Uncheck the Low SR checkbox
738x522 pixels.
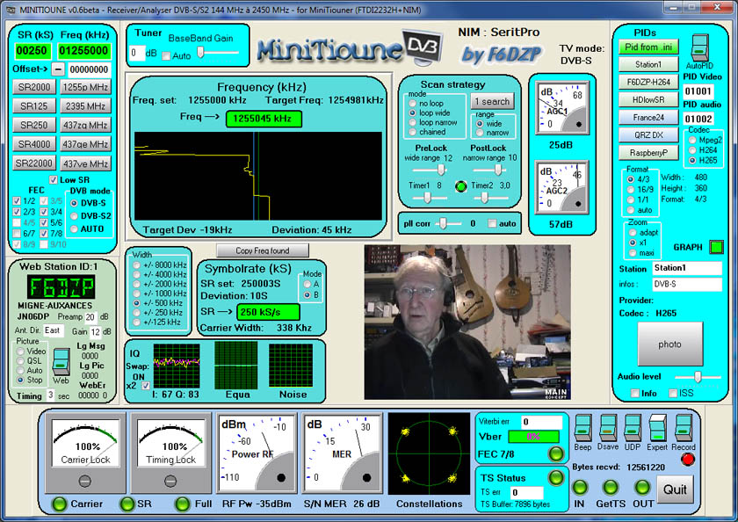point(53,179)
